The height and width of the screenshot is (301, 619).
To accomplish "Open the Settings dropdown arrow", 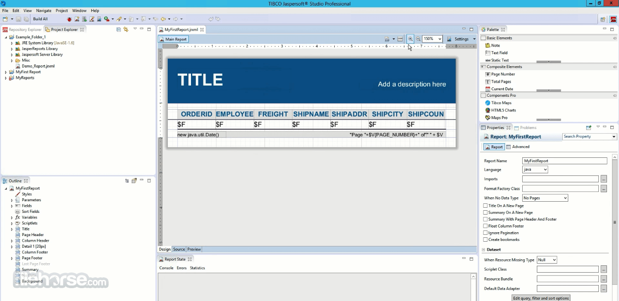I will (474, 39).
